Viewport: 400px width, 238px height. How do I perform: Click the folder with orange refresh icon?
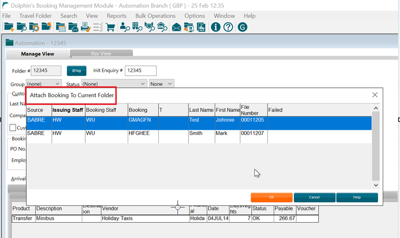tap(34, 27)
